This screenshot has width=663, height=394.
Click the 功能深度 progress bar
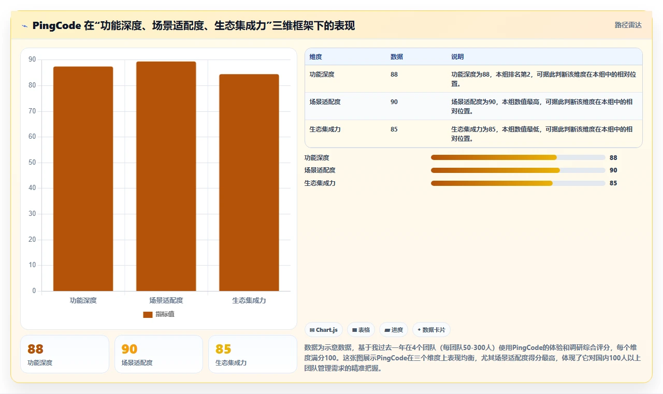518,157
